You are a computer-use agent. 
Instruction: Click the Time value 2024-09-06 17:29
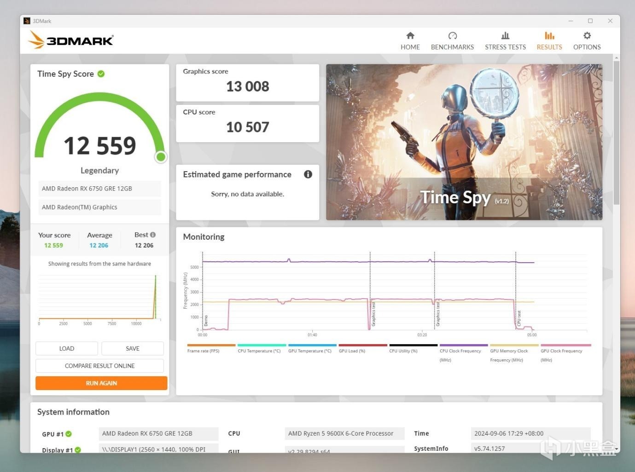pos(530,433)
